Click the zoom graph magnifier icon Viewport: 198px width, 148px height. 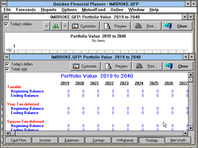(x=56, y=26)
